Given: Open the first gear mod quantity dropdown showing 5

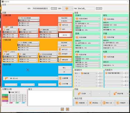Looking at the screenshot, I should click(101, 73).
